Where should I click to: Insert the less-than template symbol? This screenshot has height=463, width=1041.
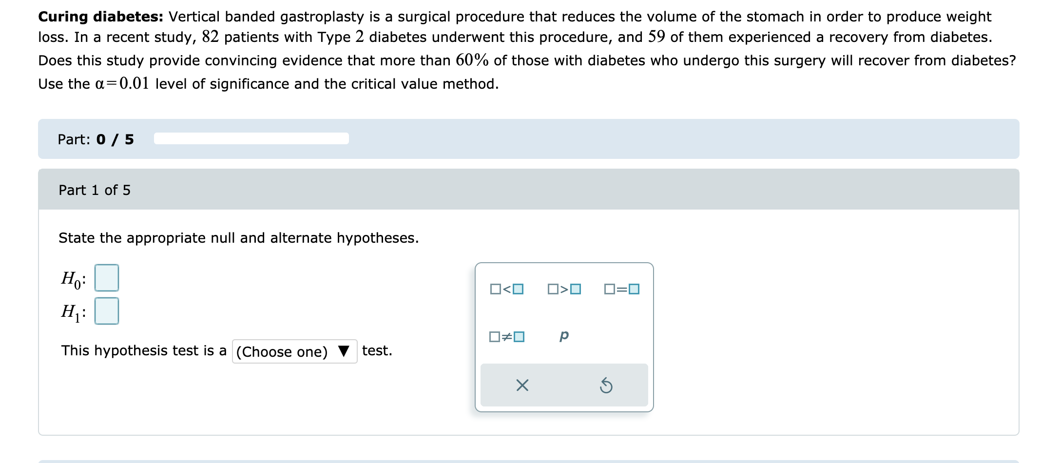[x=507, y=289]
